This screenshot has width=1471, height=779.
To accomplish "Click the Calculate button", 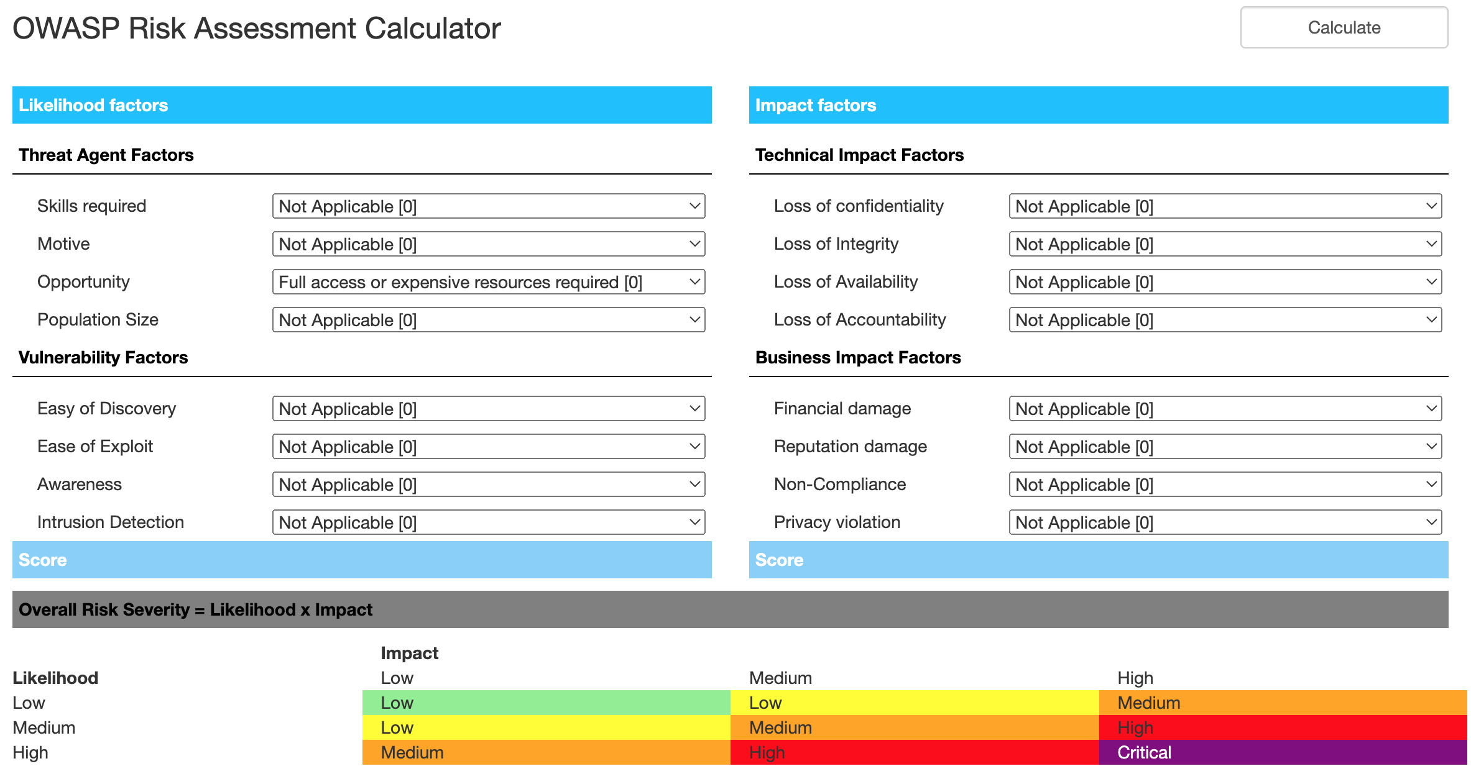I will pos(1344,27).
